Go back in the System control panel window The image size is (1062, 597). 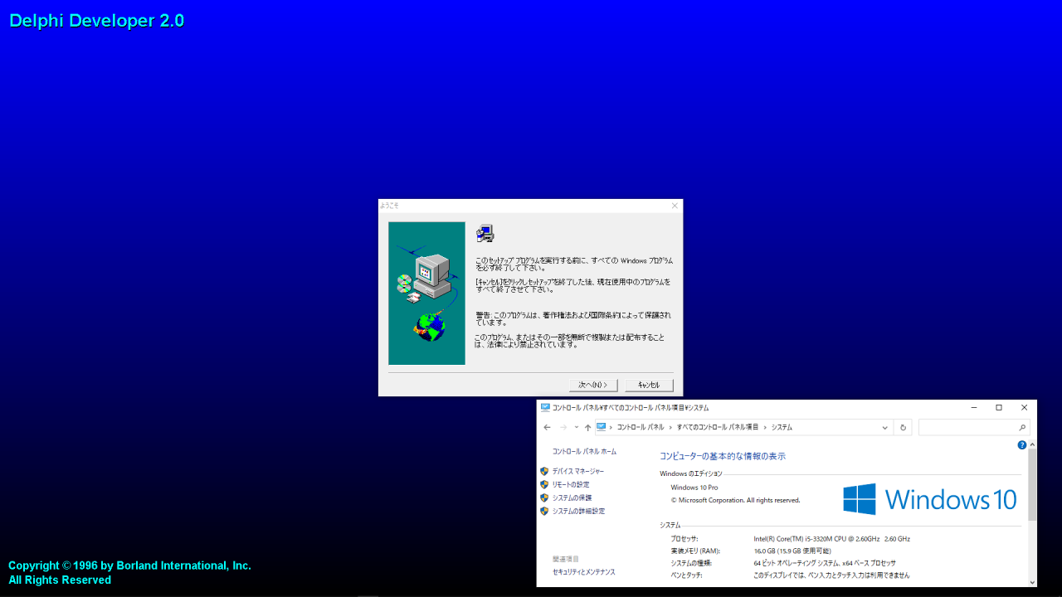coord(547,428)
